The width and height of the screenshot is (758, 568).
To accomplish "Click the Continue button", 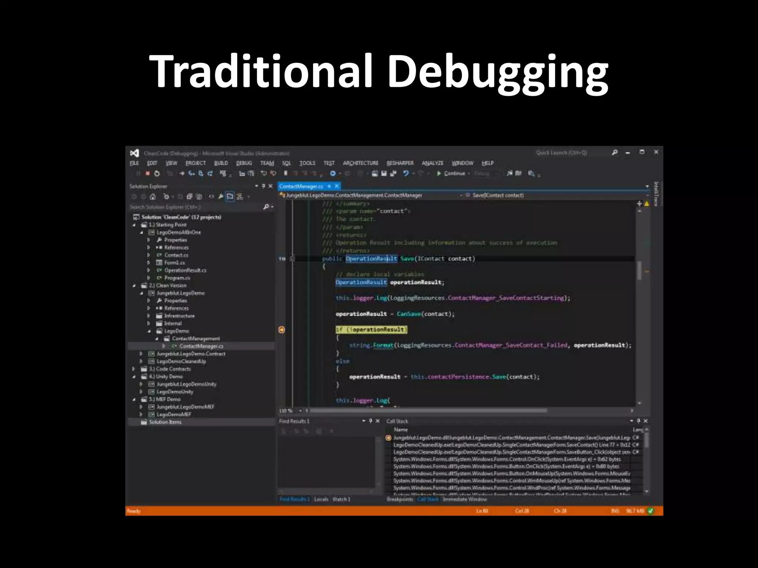I will pos(451,173).
